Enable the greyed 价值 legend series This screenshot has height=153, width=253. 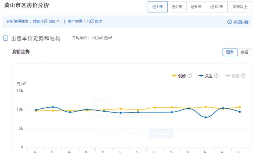[x=232, y=76]
